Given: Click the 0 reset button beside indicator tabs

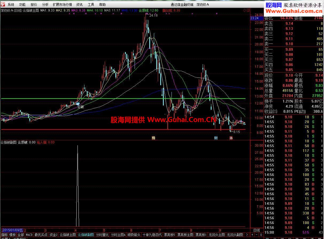Looking at the screenshot, I should [x=260, y=235].
